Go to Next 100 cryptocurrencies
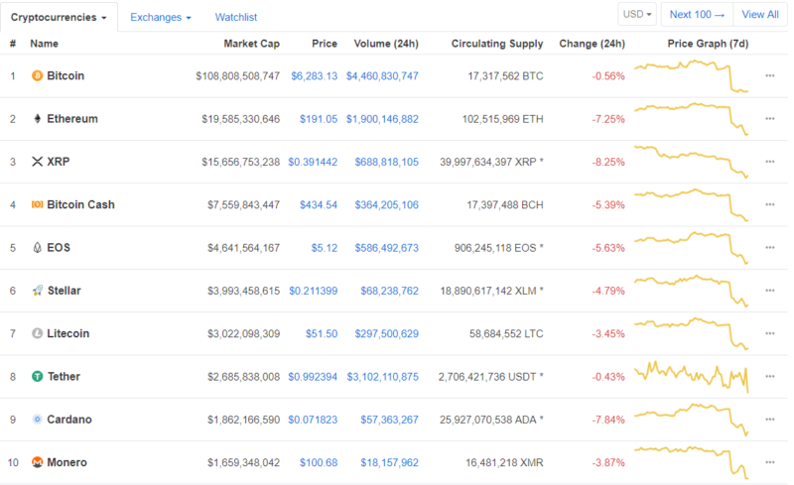794x485 pixels. point(698,14)
